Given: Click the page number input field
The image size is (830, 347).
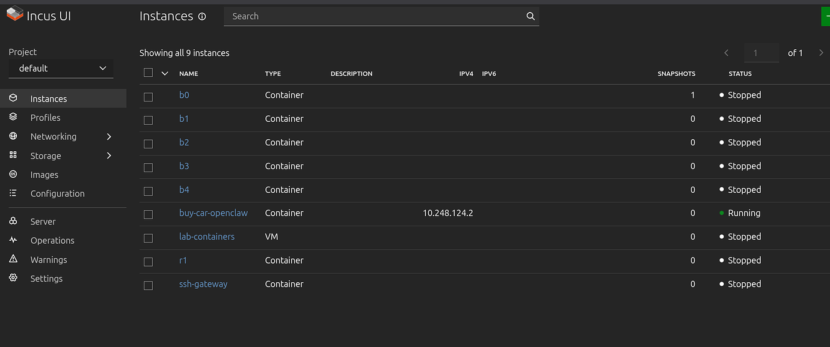Looking at the screenshot, I should click(762, 53).
